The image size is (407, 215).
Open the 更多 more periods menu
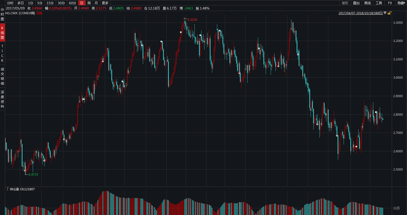(105, 3)
